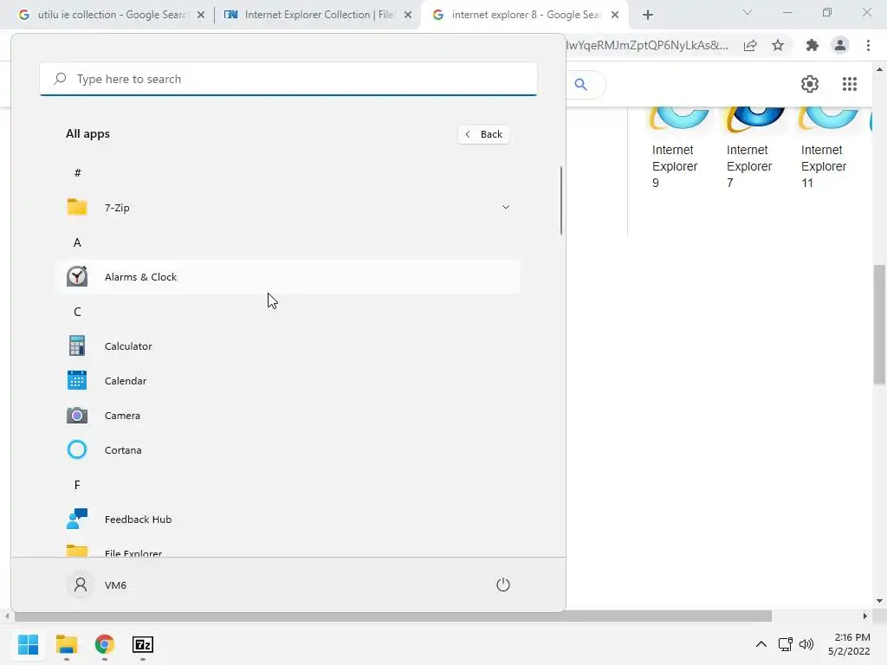
Task: Click Google search magnifier button
Action: (581, 84)
